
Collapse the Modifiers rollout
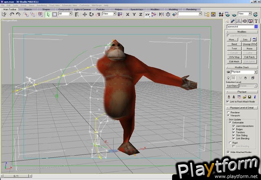[242, 32]
